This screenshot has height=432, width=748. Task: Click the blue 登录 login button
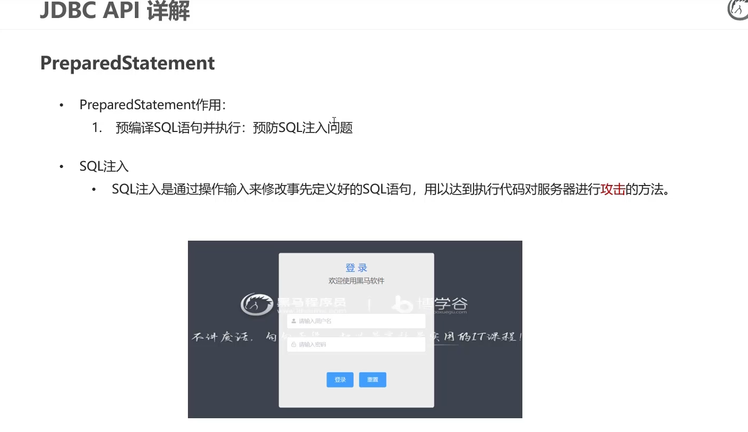click(x=340, y=380)
